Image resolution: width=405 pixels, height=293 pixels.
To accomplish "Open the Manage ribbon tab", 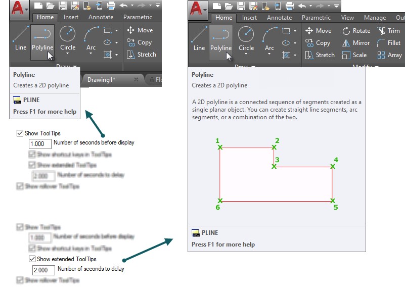I will click(375, 18).
